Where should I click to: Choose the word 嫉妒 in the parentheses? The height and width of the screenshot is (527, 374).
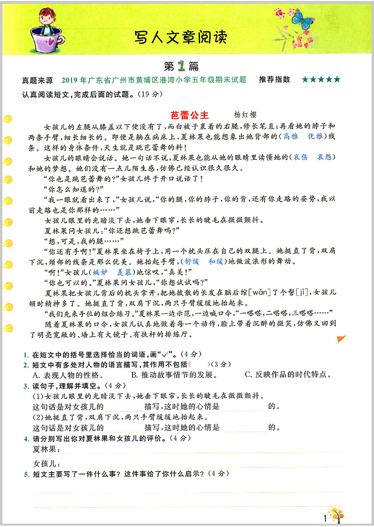coord(100,272)
